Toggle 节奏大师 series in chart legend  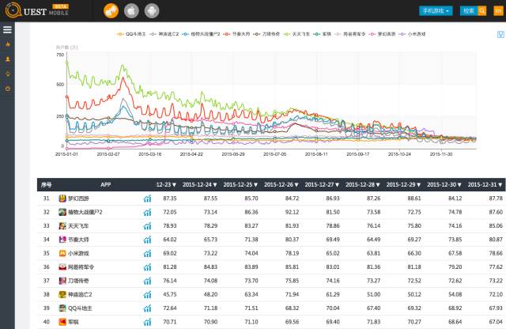coord(237,34)
